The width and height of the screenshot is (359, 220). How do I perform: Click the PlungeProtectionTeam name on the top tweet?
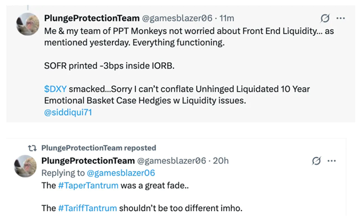[x=92, y=18]
